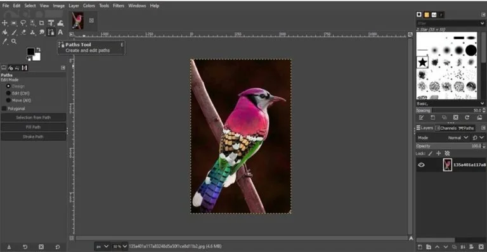Select the Zoom magnifier tool
Screen dimensions: 487x252
pyautogui.click(x=14, y=41)
